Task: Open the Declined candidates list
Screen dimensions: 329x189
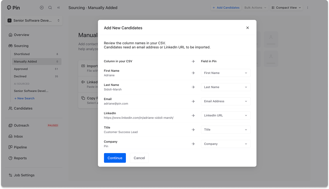Action: pos(20,76)
